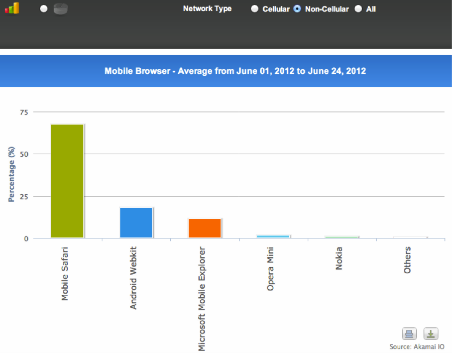Screen dimensions: 452x353
Task: Click the print chart icon
Action: point(409,334)
